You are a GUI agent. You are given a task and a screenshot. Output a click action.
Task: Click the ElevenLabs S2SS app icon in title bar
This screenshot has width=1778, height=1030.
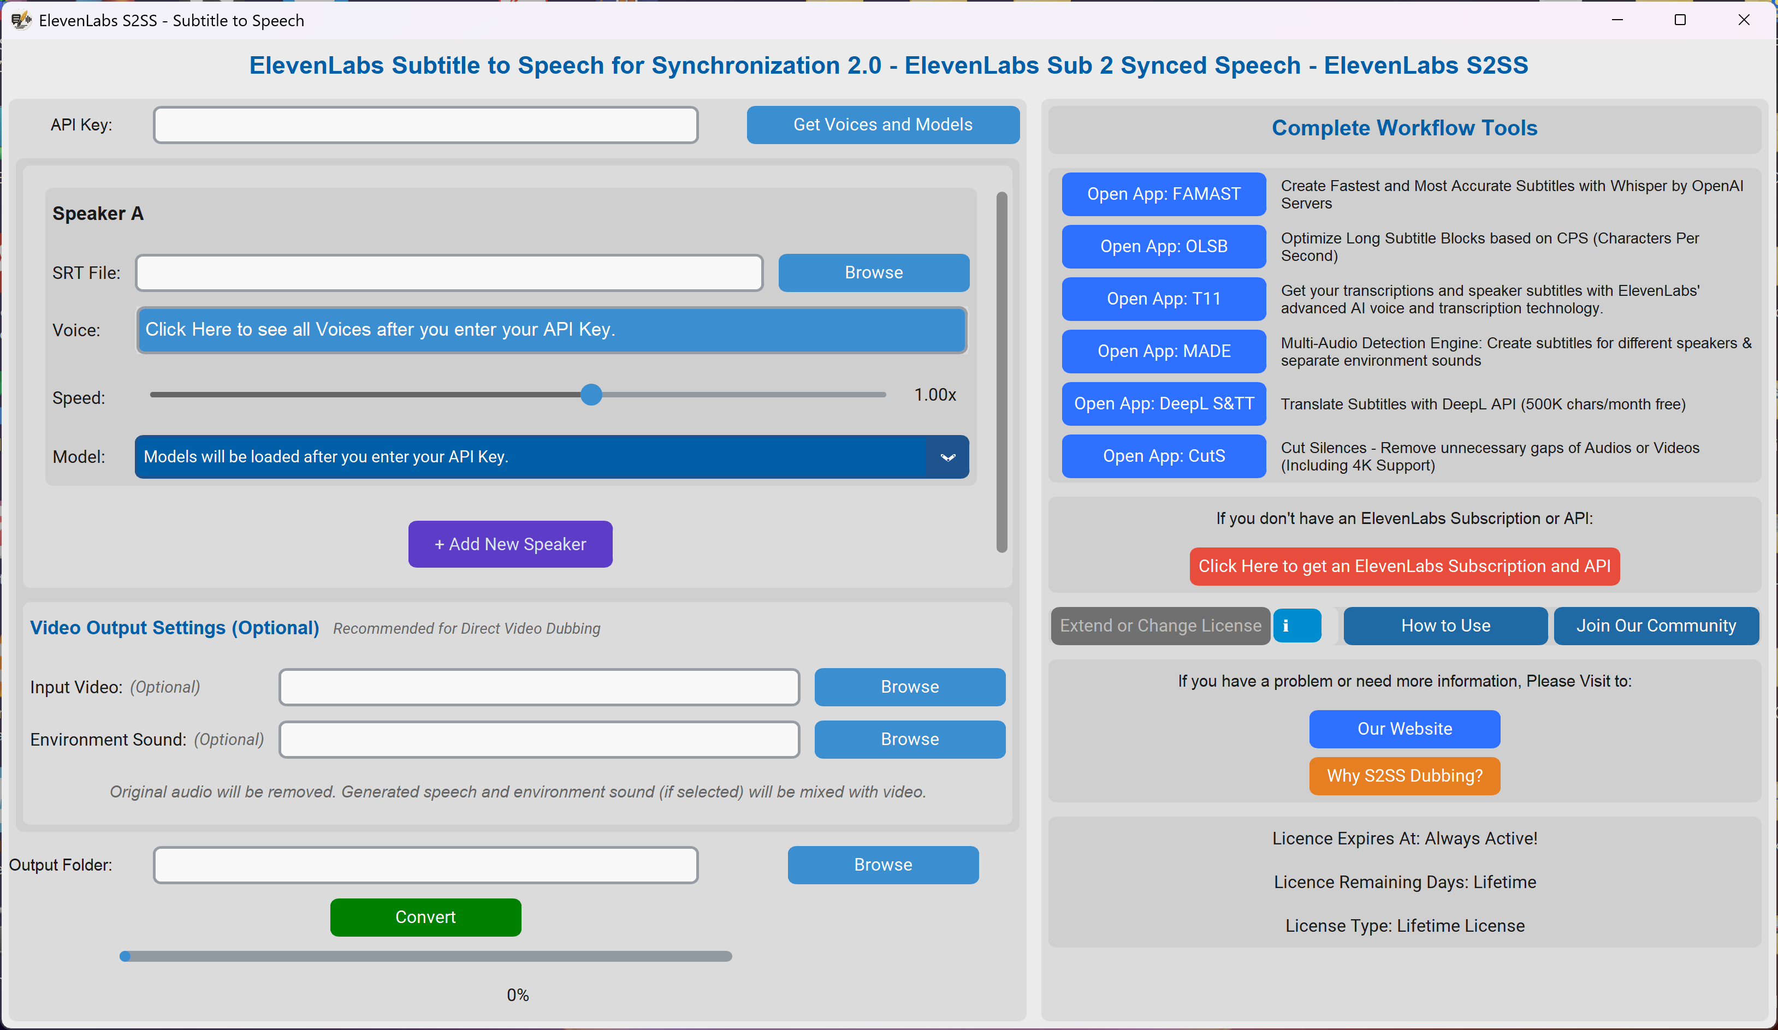click(21, 20)
